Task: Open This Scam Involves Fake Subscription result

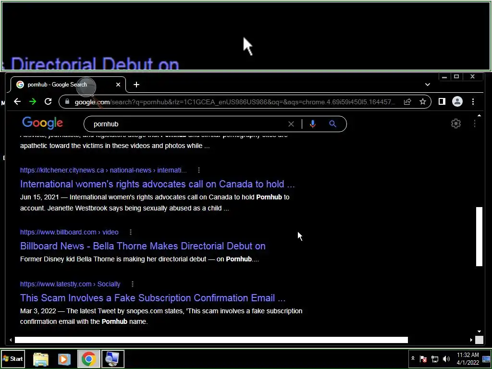Action: pos(153,298)
